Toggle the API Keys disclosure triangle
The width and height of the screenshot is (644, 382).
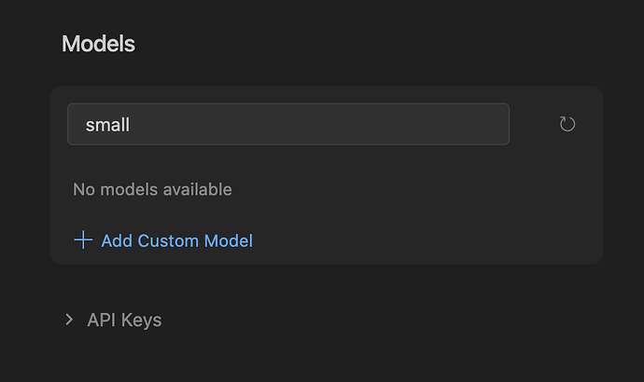(x=69, y=320)
